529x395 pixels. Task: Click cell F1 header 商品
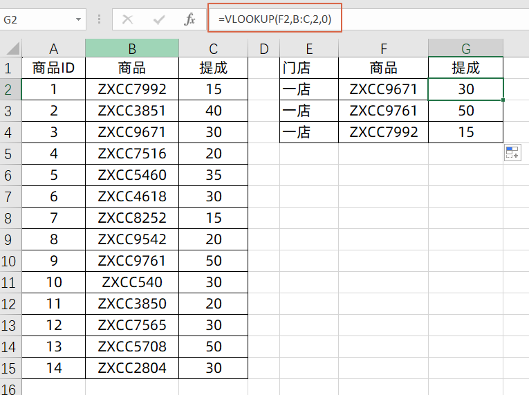click(383, 68)
